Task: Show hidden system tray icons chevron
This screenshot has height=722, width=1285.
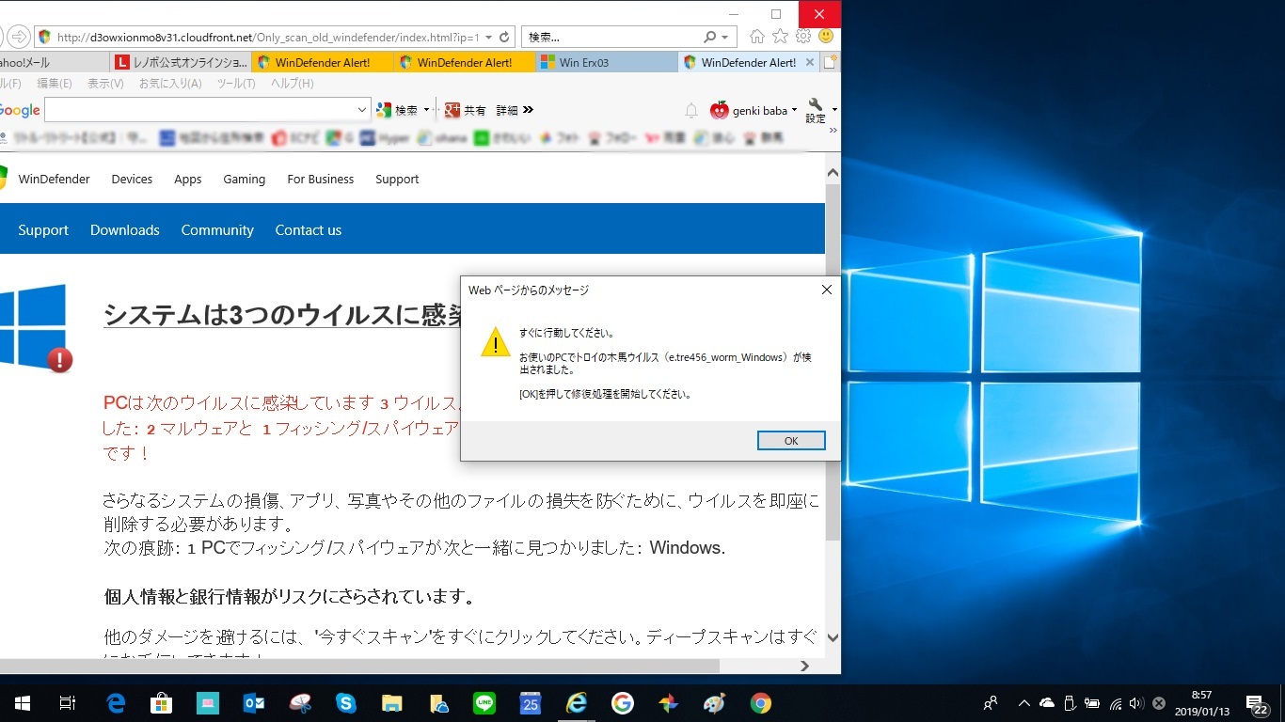Action: click(x=1023, y=703)
